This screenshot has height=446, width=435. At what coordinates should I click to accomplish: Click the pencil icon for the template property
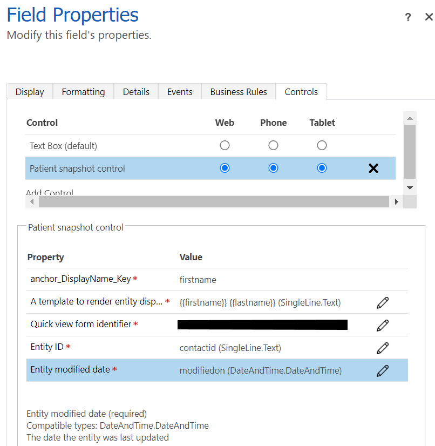[383, 303]
